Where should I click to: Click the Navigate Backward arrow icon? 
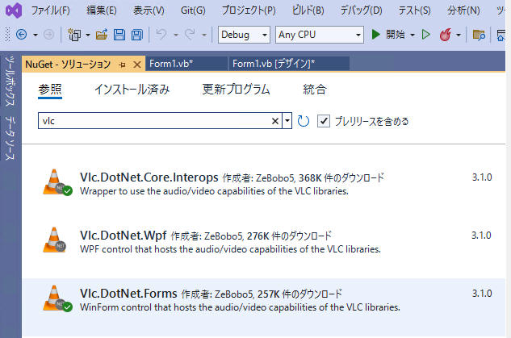(21, 35)
